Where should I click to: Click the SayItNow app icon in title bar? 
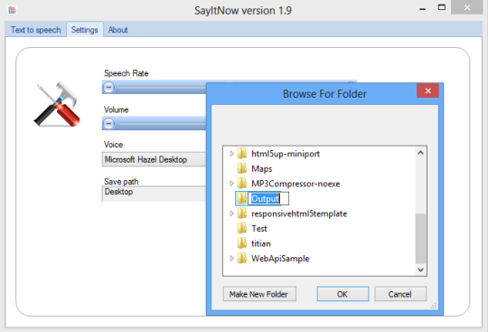point(12,10)
